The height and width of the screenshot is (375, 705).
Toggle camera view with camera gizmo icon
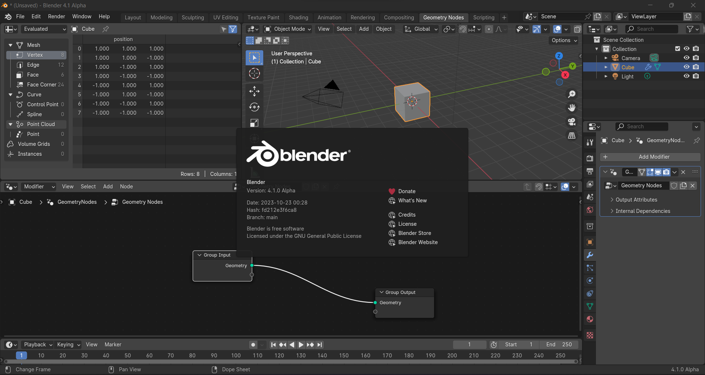tap(572, 122)
